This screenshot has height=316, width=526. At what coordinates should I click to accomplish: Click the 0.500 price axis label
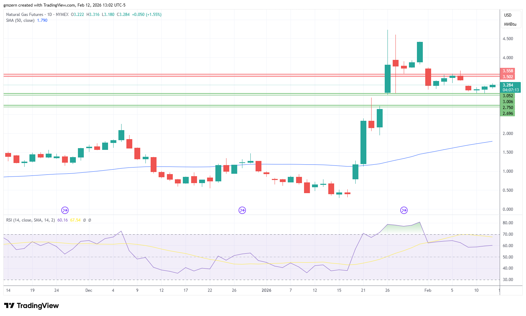point(508,190)
